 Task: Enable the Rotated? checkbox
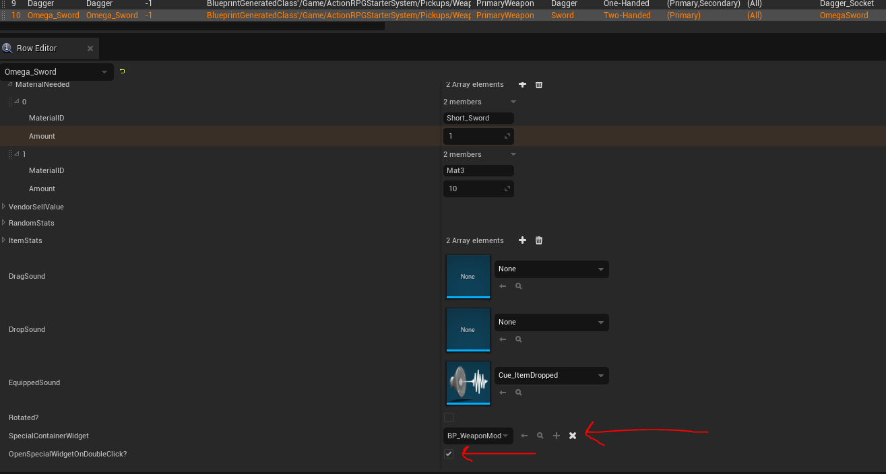pos(449,417)
